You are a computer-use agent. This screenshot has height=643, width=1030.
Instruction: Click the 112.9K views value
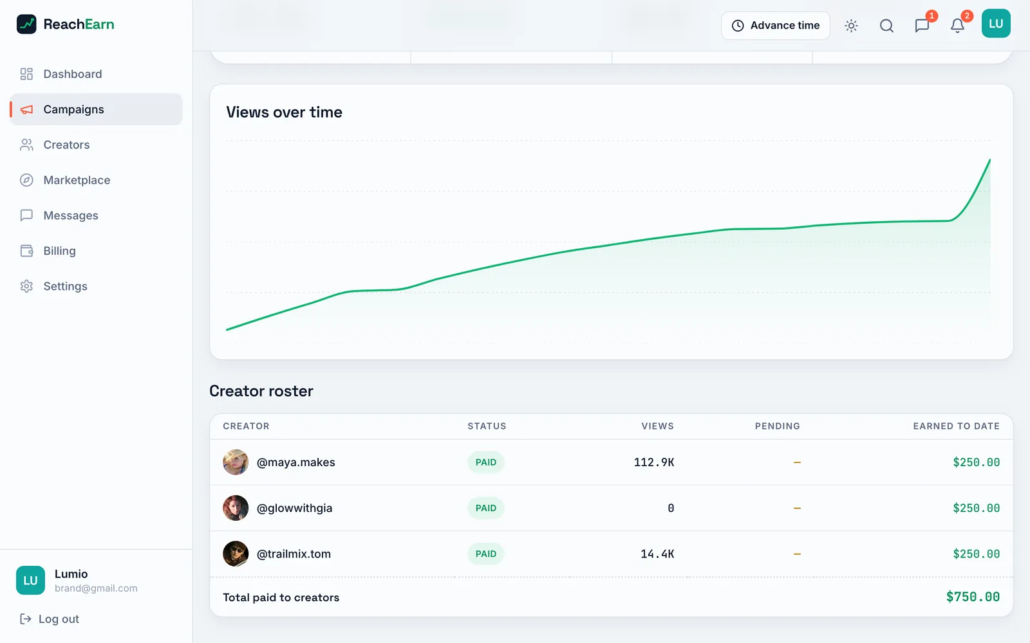[x=654, y=462]
